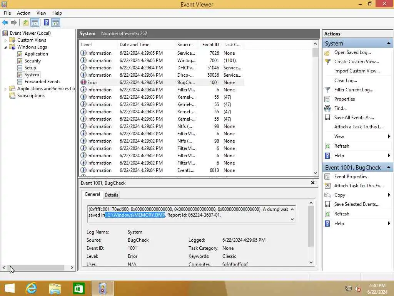The width and height of the screenshot is (394, 296).
Task: Click the Filter Current Log funnel icon
Action: click(327, 89)
